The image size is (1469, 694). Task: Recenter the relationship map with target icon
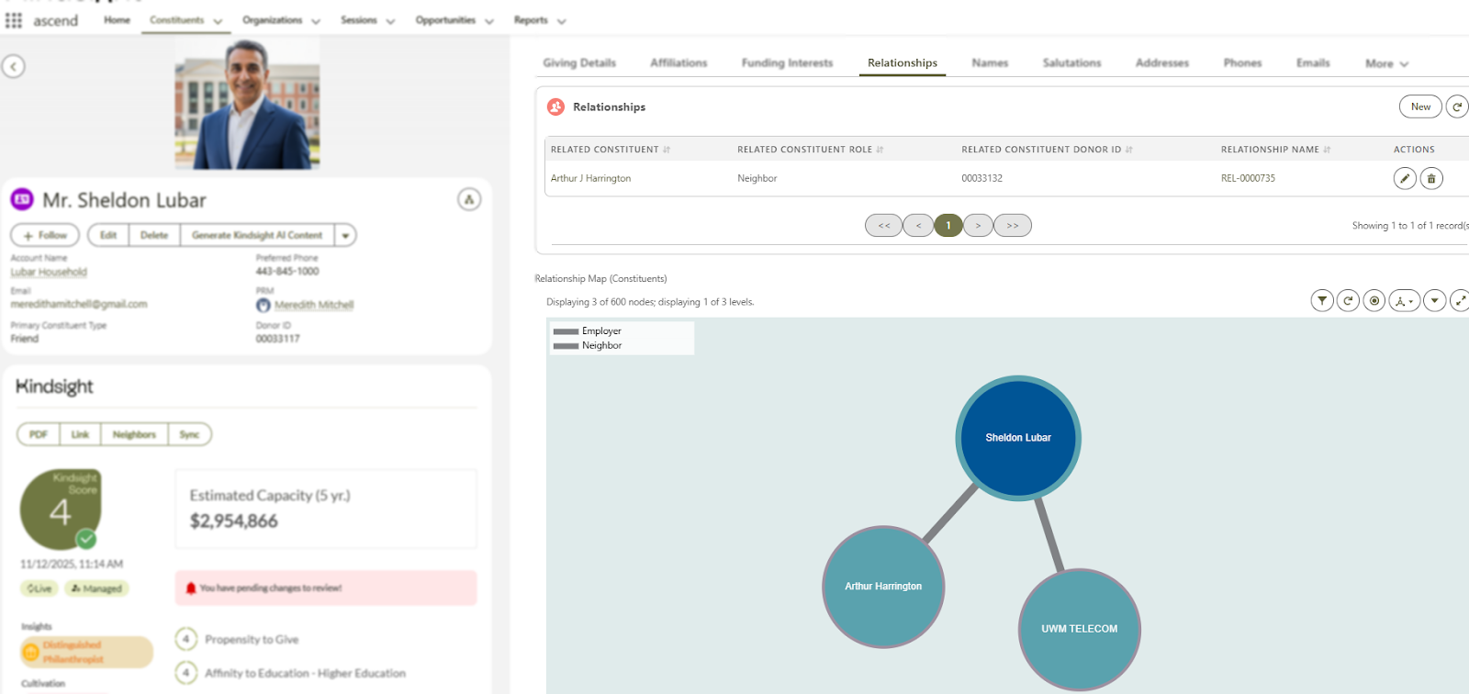coord(1374,300)
